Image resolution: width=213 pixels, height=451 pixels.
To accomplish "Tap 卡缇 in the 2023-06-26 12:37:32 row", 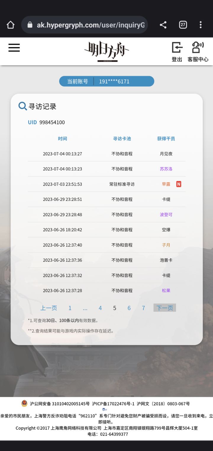I will [166, 275].
